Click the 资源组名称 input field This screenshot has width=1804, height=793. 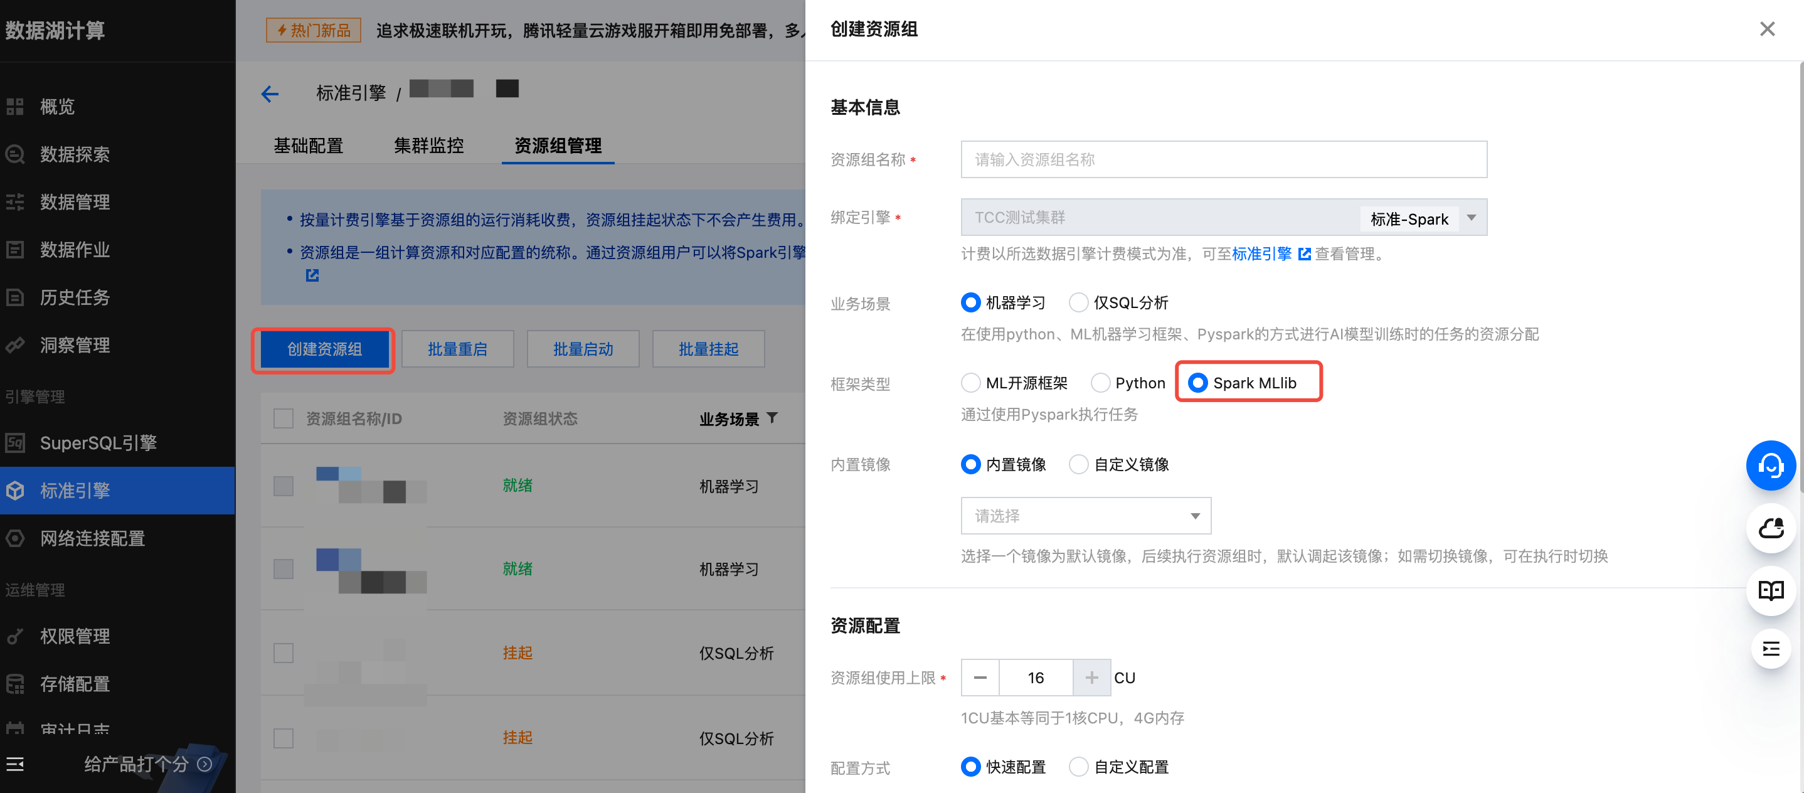point(1223,160)
